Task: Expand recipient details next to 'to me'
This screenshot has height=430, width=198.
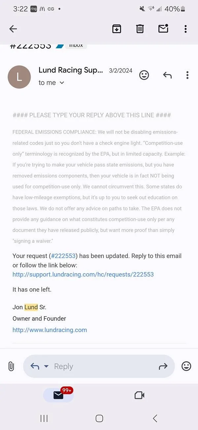Action: coord(62,83)
